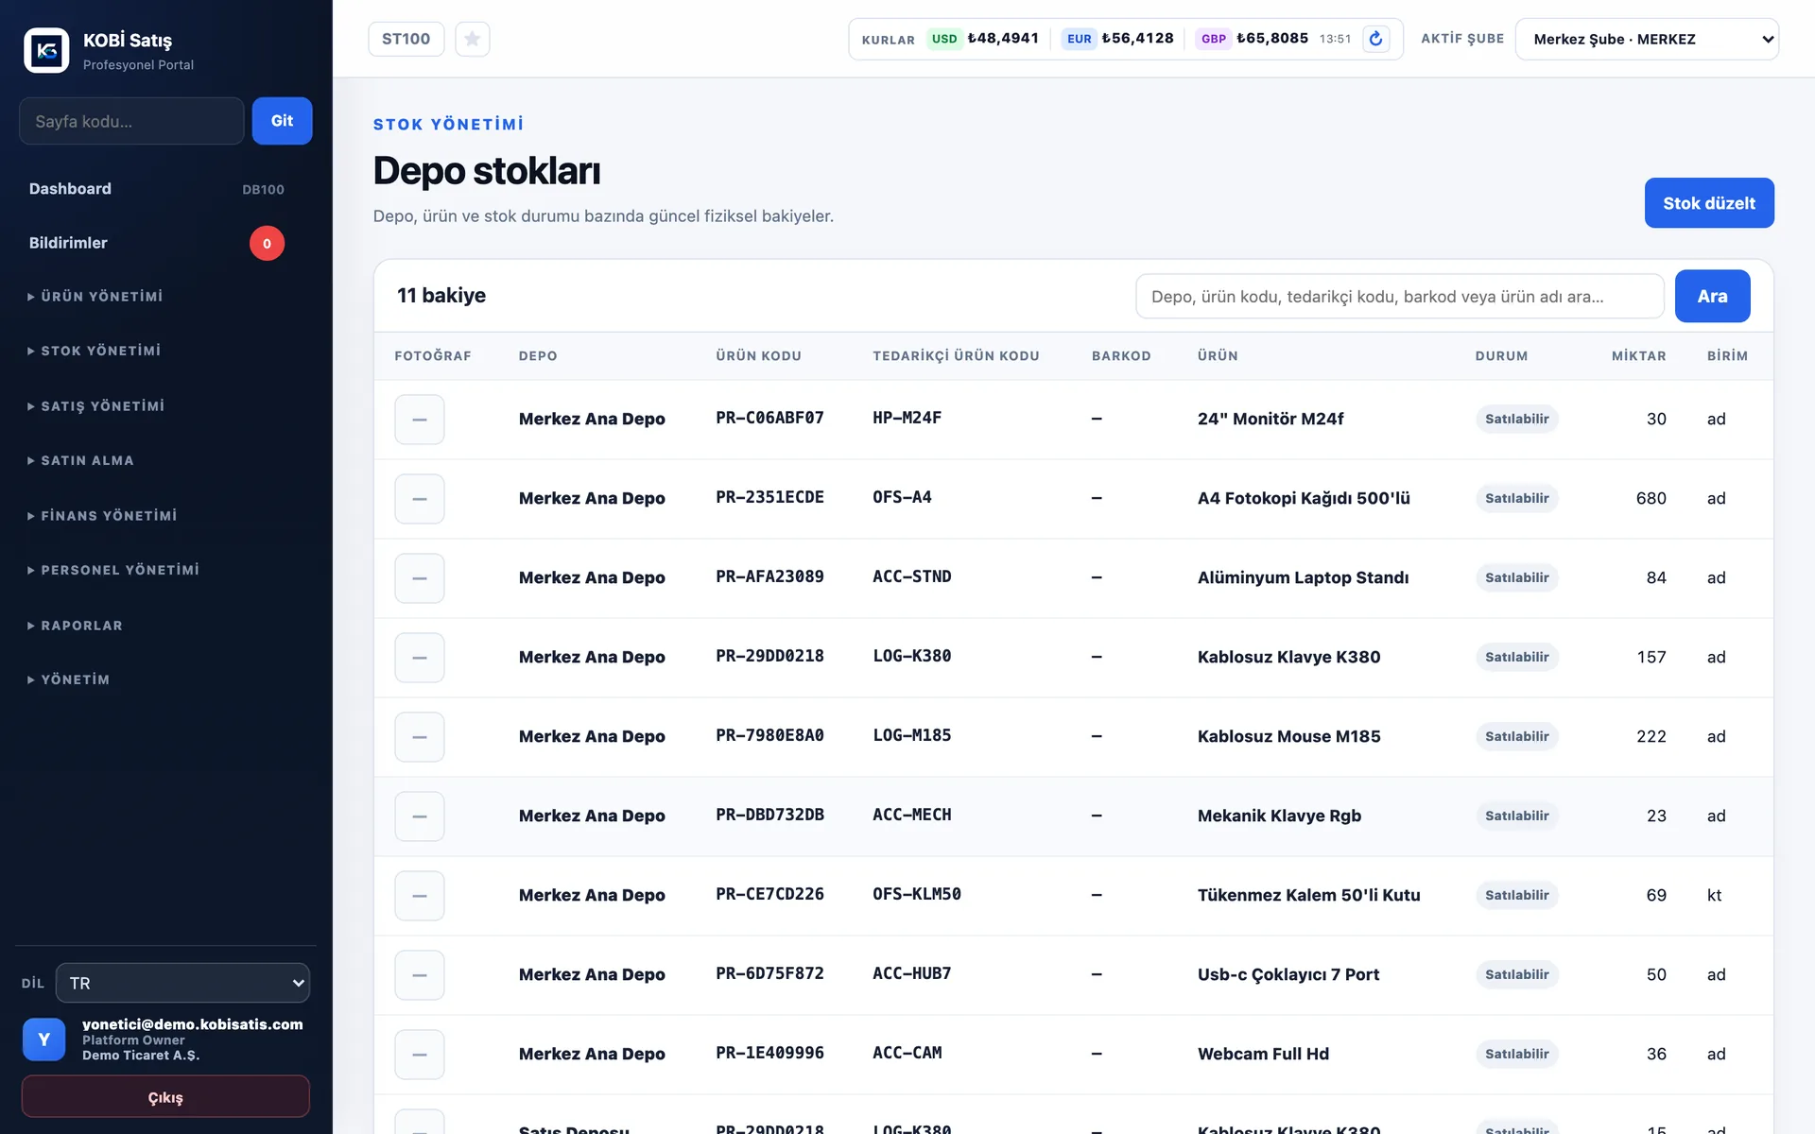Click supplier code LOG-M185
Screen dimensions: 1815x1134
(912, 735)
